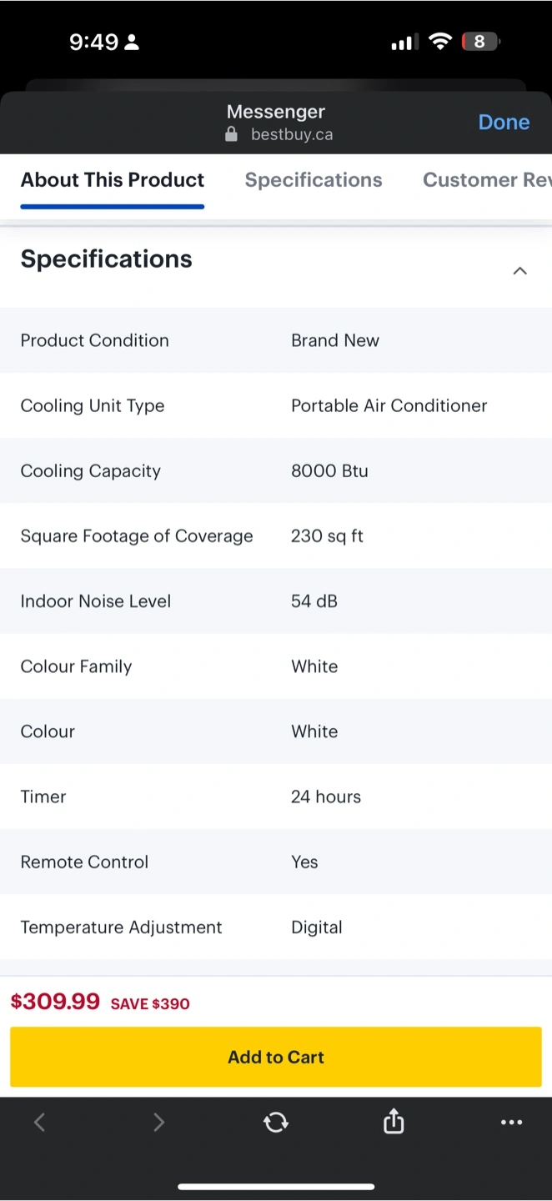Tap the lock icon beside bestbuy.ca

coord(232,134)
